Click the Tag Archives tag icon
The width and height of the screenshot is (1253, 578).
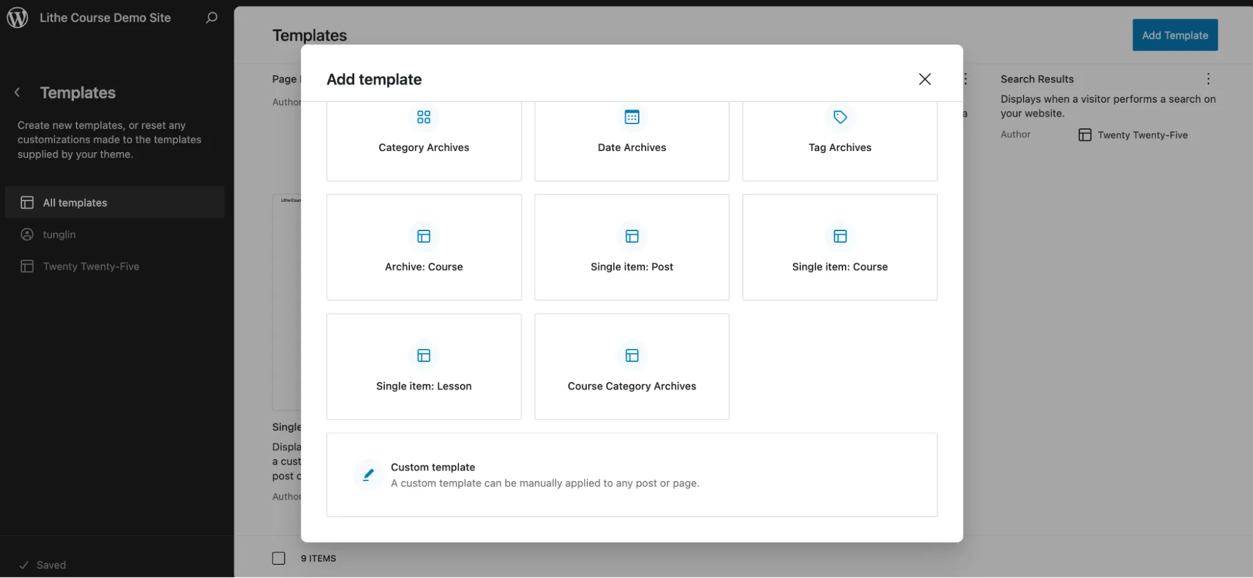click(x=839, y=117)
